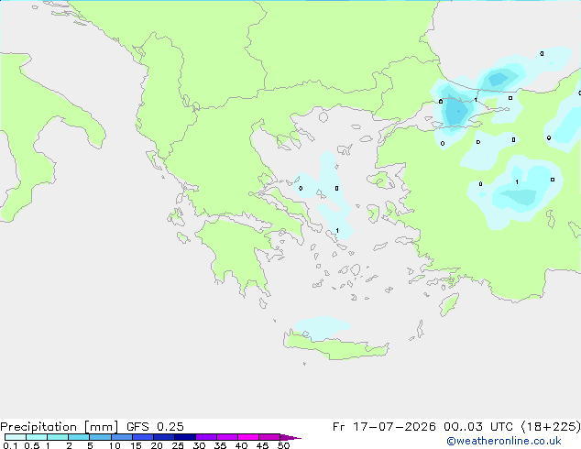Click the 45–50 mm legend swatch
The image size is (581, 449).
[x=269, y=437]
